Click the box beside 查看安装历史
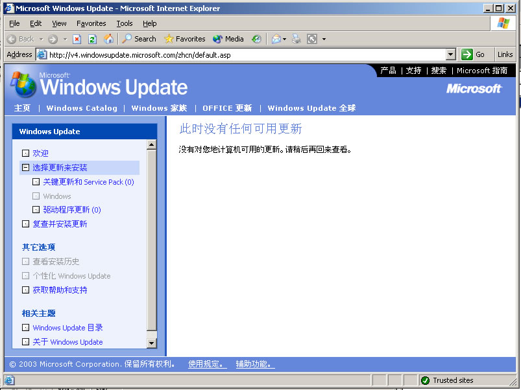 click(25, 261)
